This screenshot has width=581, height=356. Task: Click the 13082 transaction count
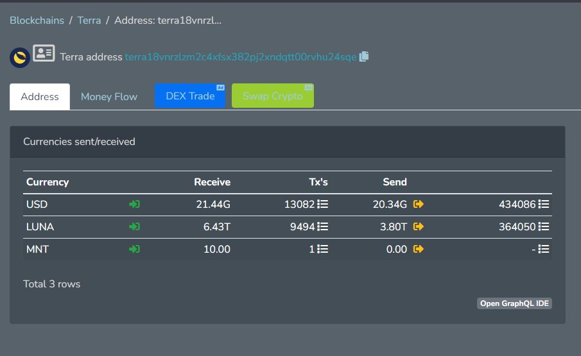(x=299, y=204)
